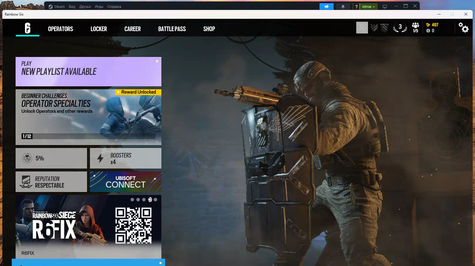Open the ranked emblem icon
The width and height of the screenshot is (475, 266).
pos(374,28)
